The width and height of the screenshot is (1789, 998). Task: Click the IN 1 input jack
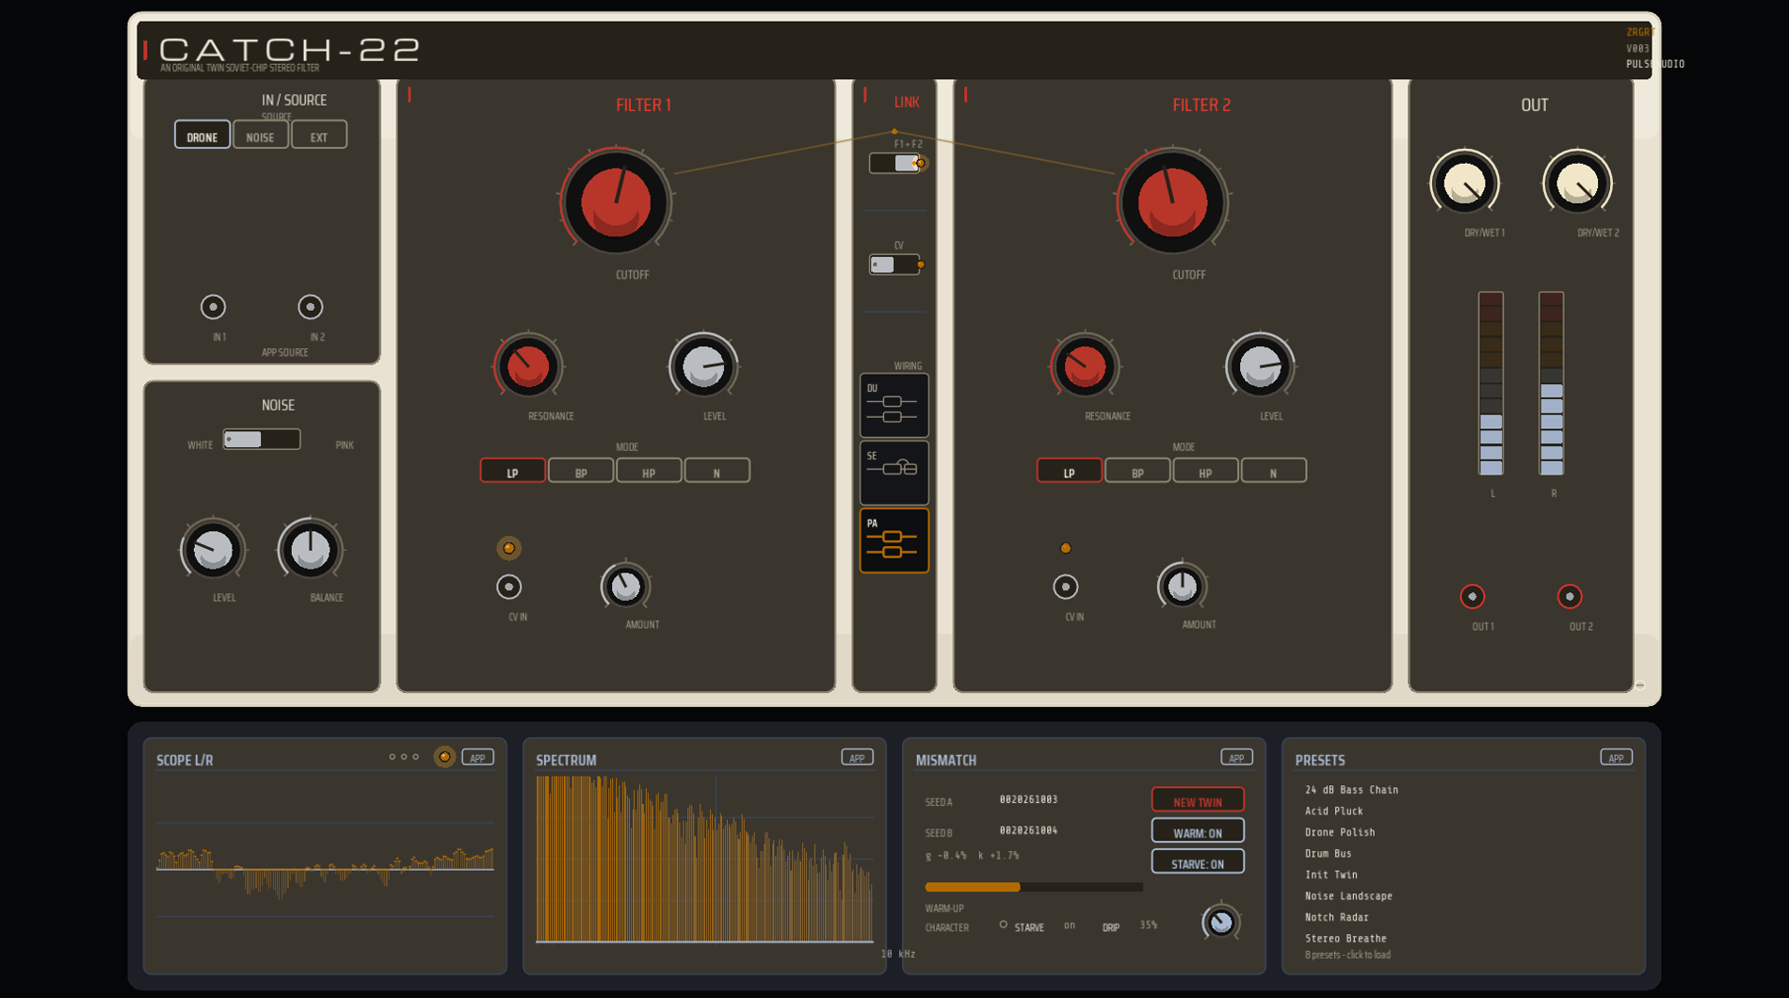[213, 307]
